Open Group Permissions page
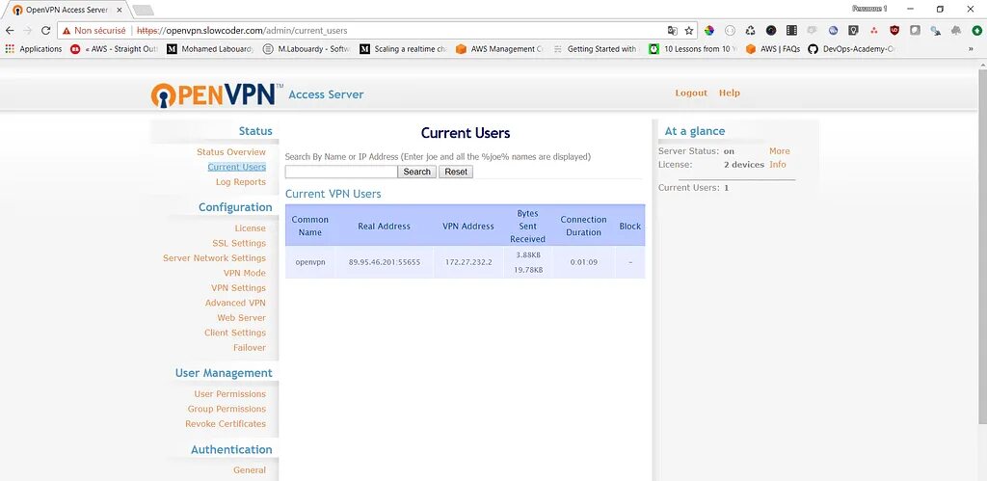 227,409
